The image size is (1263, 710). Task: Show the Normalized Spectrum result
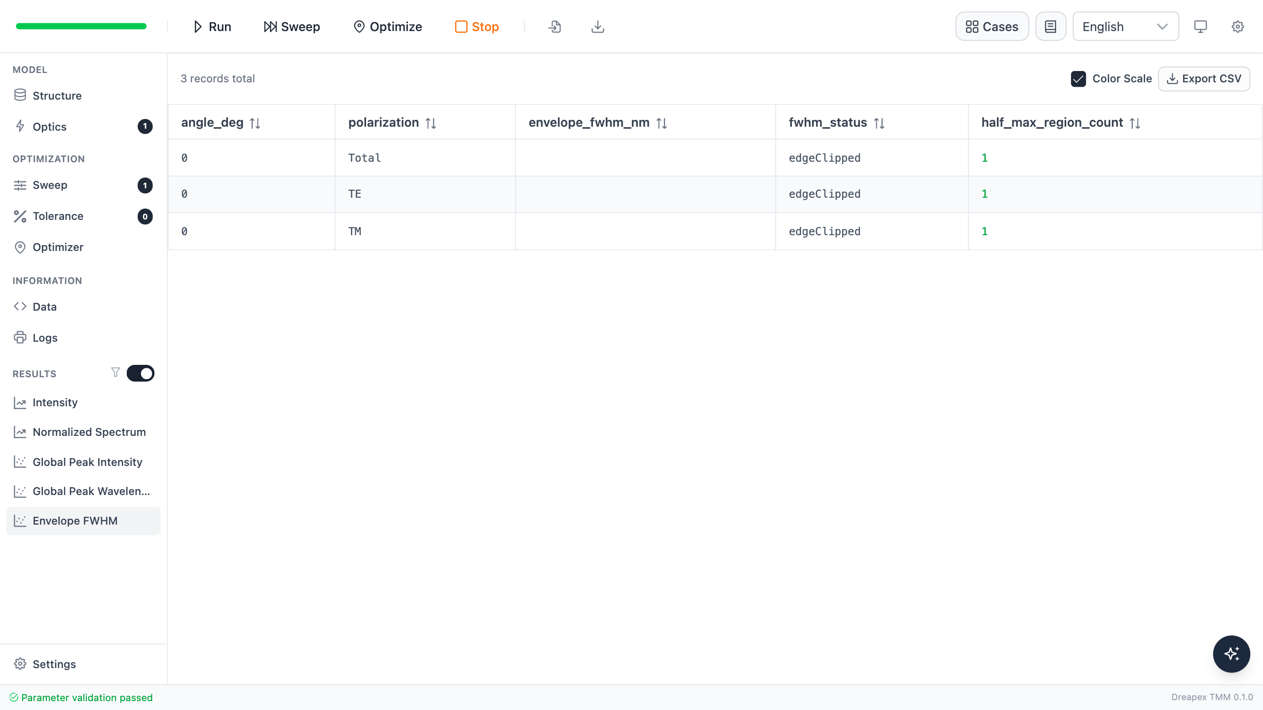83,432
